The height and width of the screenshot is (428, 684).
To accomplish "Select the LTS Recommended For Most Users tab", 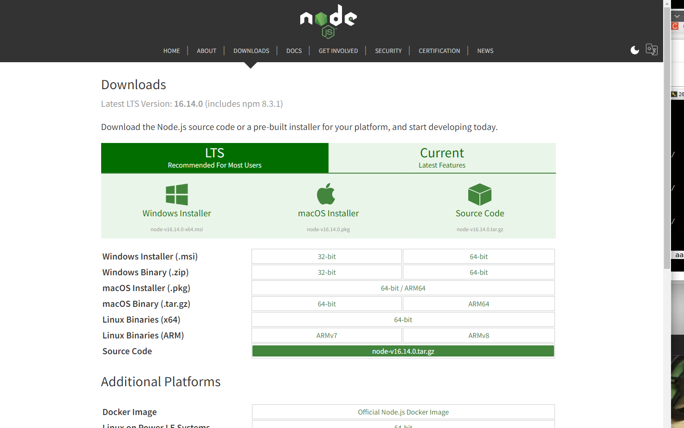I will click(215, 158).
